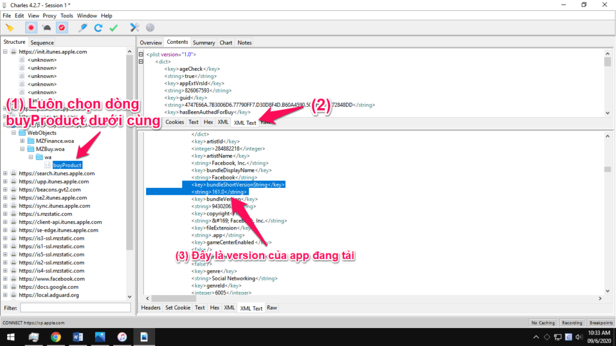Screen dimensions: 616x346
Task: Click the Filter text field
Action: tap(75, 308)
